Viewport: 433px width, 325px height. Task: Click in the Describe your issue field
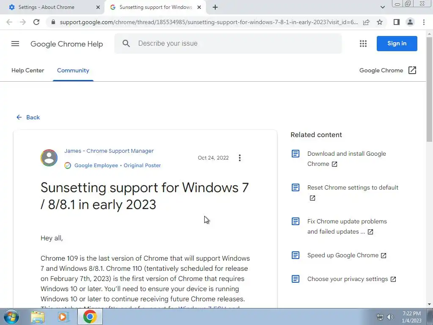[x=228, y=44]
